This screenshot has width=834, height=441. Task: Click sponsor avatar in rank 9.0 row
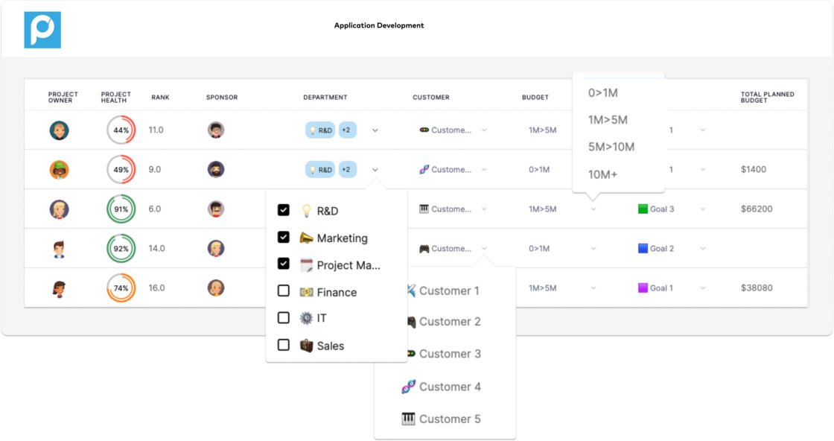pos(216,169)
